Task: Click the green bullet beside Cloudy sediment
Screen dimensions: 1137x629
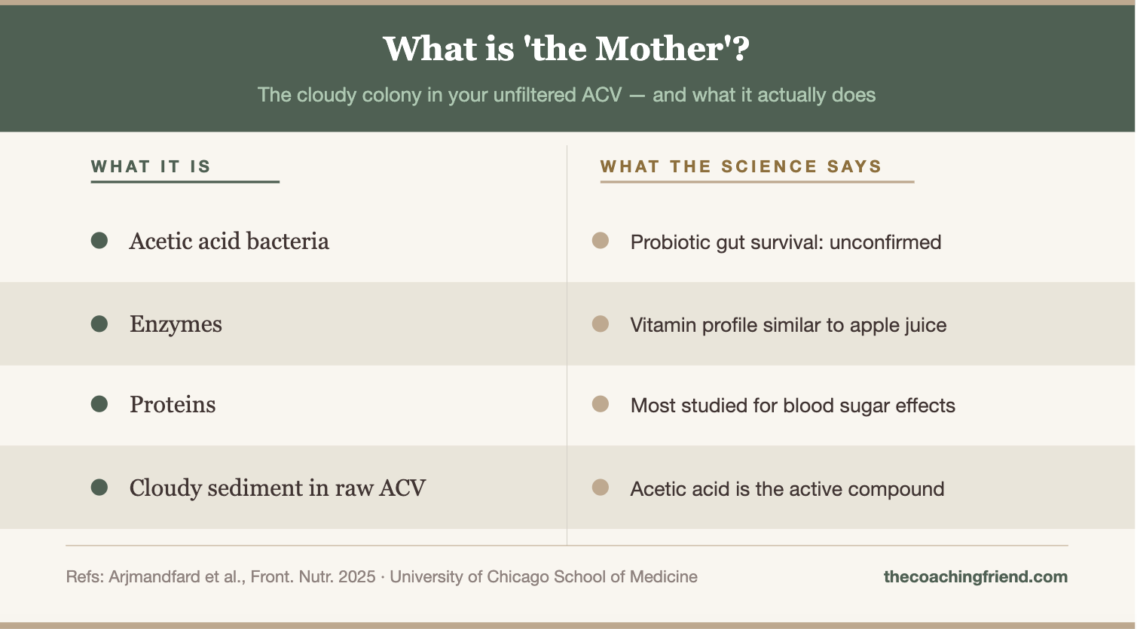Action: tap(99, 488)
